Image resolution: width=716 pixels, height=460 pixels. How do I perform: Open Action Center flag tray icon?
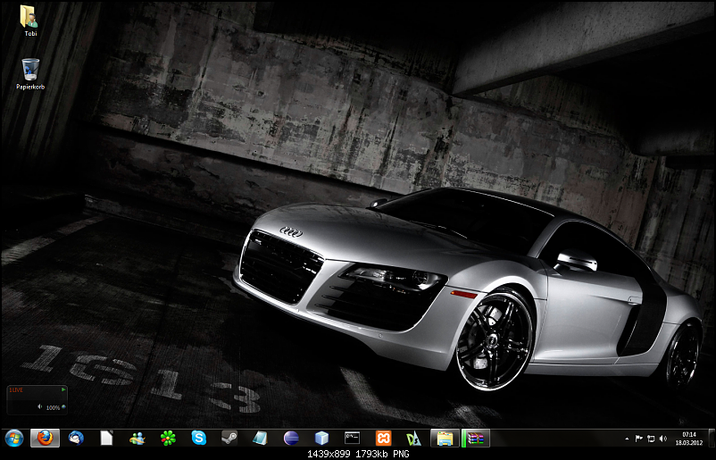click(639, 439)
